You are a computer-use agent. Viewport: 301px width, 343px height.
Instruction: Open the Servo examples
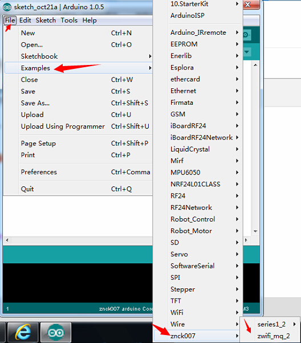[x=198, y=254]
